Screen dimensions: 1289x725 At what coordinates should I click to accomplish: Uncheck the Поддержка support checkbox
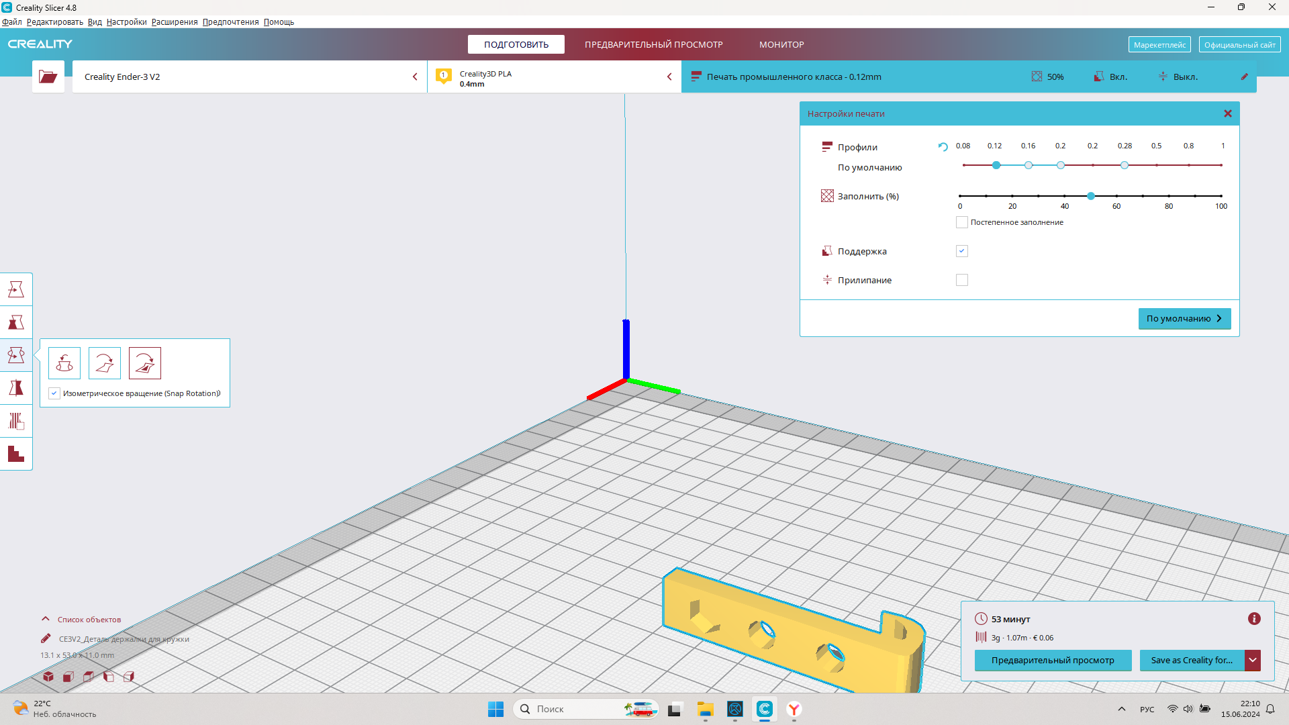(962, 251)
